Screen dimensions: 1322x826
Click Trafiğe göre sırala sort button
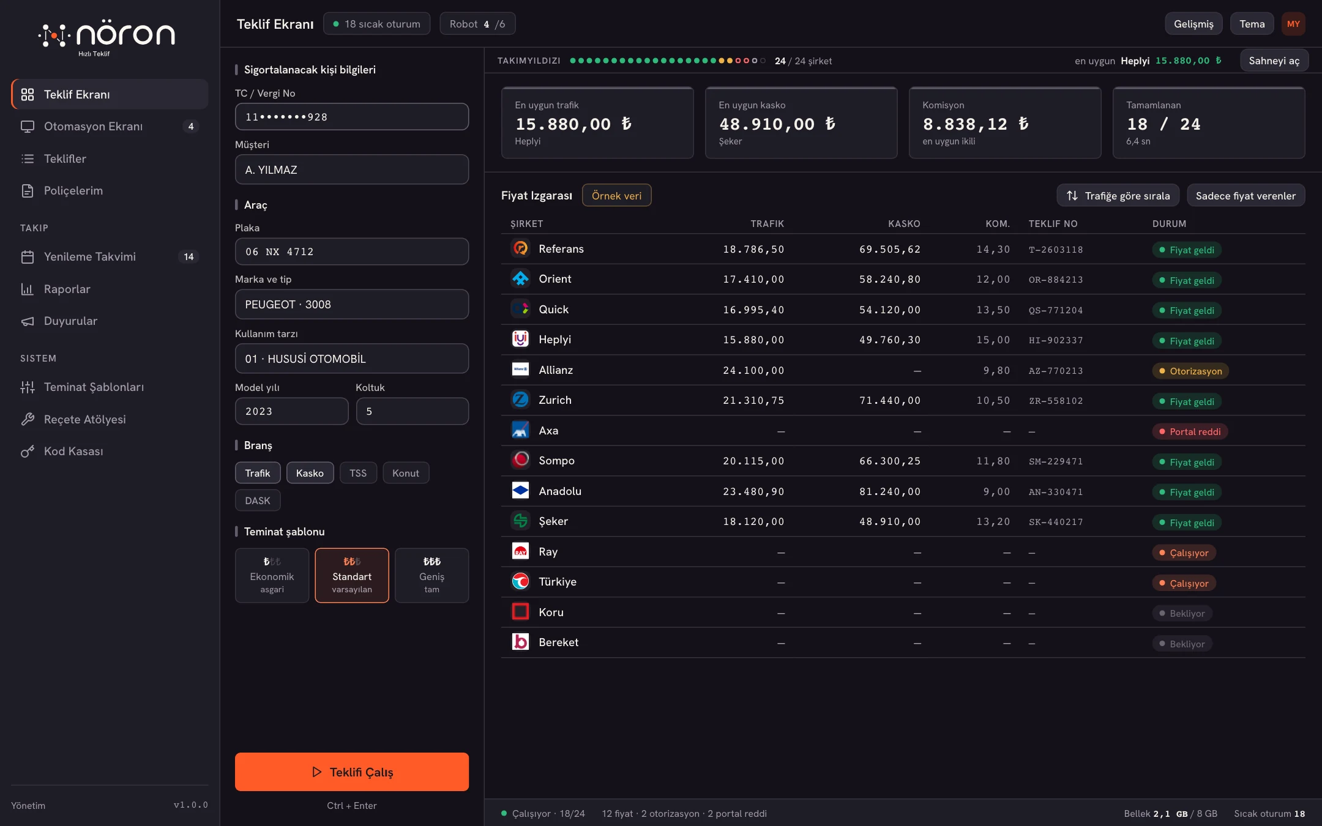click(1118, 196)
